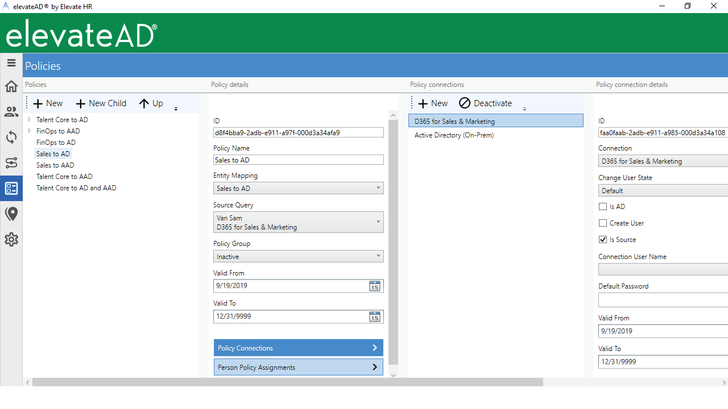The width and height of the screenshot is (728, 409).
Task: Click horizontal scrollbar left arrow
Action: 27,382
